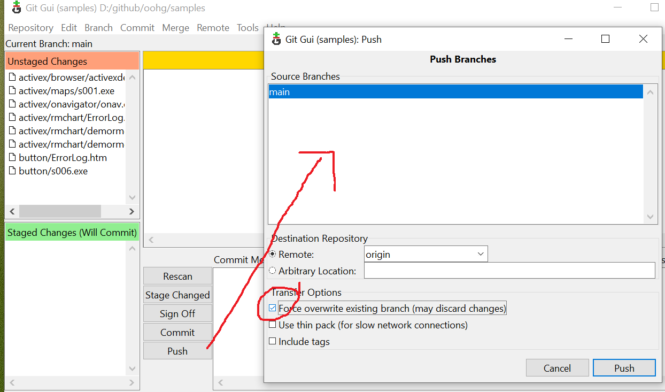Open the Tools menu
Image resolution: width=665 pixels, height=392 pixels.
tap(248, 28)
